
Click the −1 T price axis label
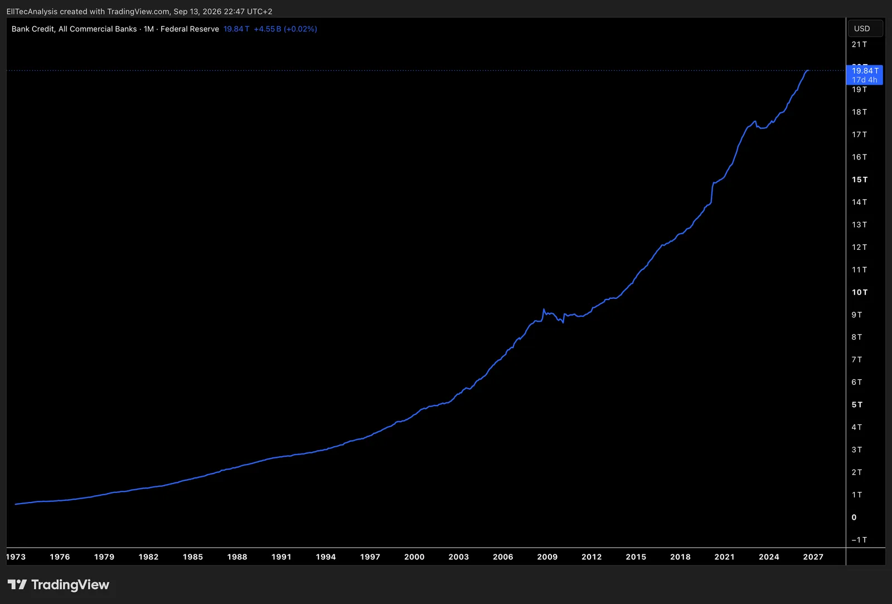click(x=859, y=540)
